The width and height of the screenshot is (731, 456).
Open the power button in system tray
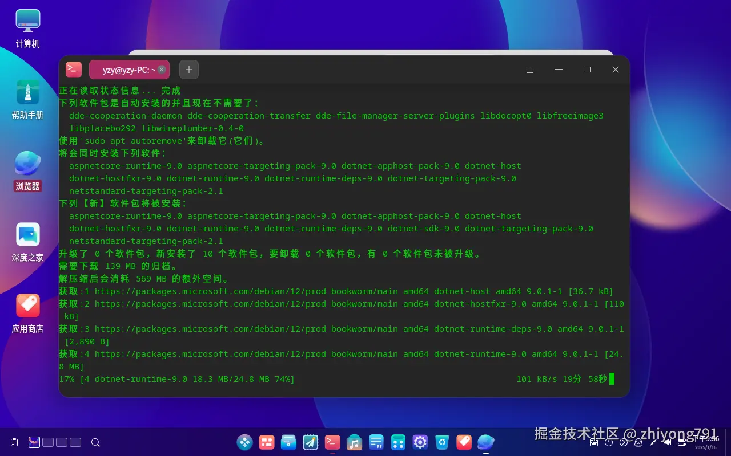pos(609,442)
